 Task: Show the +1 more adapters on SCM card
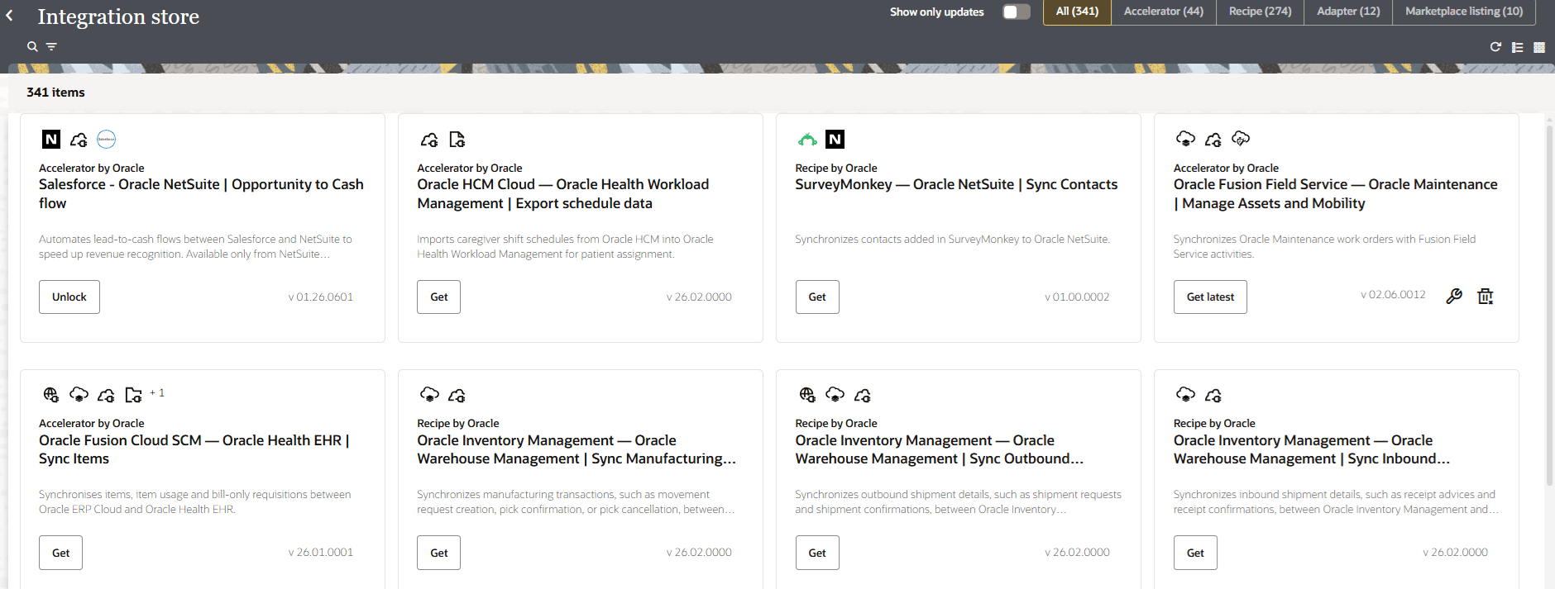coord(157,393)
